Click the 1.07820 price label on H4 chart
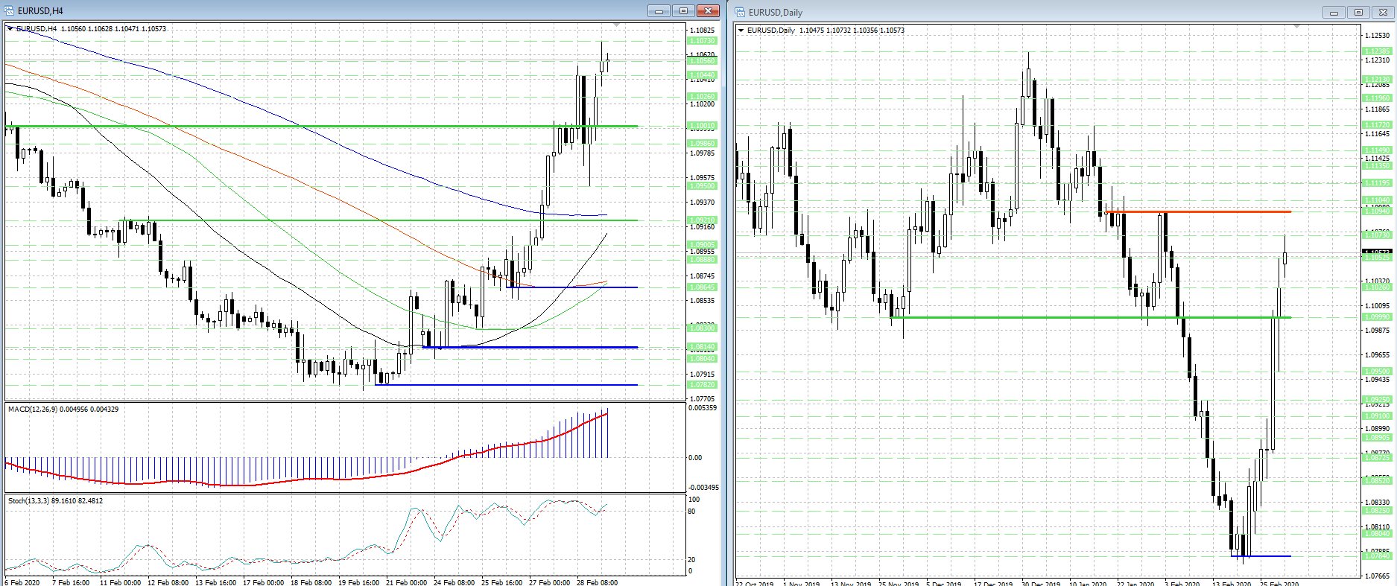The height and width of the screenshot is (586, 1397). coord(702,385)
